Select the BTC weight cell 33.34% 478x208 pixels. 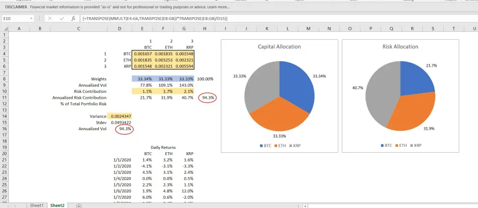(x=142, y=79)
